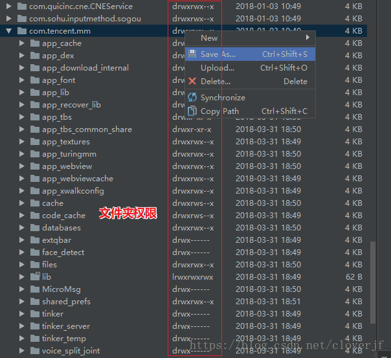Image resolution: width=391 pixels, height=358 pixels.
Task: Click the code_cache folder icon
Action: (35, 216)
